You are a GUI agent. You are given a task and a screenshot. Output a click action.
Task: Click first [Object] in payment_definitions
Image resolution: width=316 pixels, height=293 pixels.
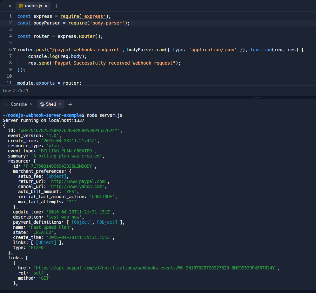point(81,222)
